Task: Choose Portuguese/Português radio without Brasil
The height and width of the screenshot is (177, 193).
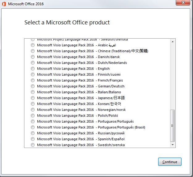Action: 33,121
